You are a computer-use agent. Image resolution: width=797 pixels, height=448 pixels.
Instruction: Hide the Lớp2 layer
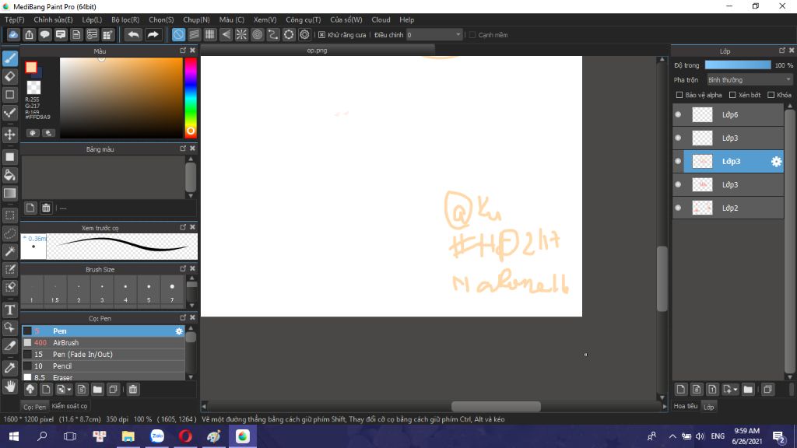(678, 208)
